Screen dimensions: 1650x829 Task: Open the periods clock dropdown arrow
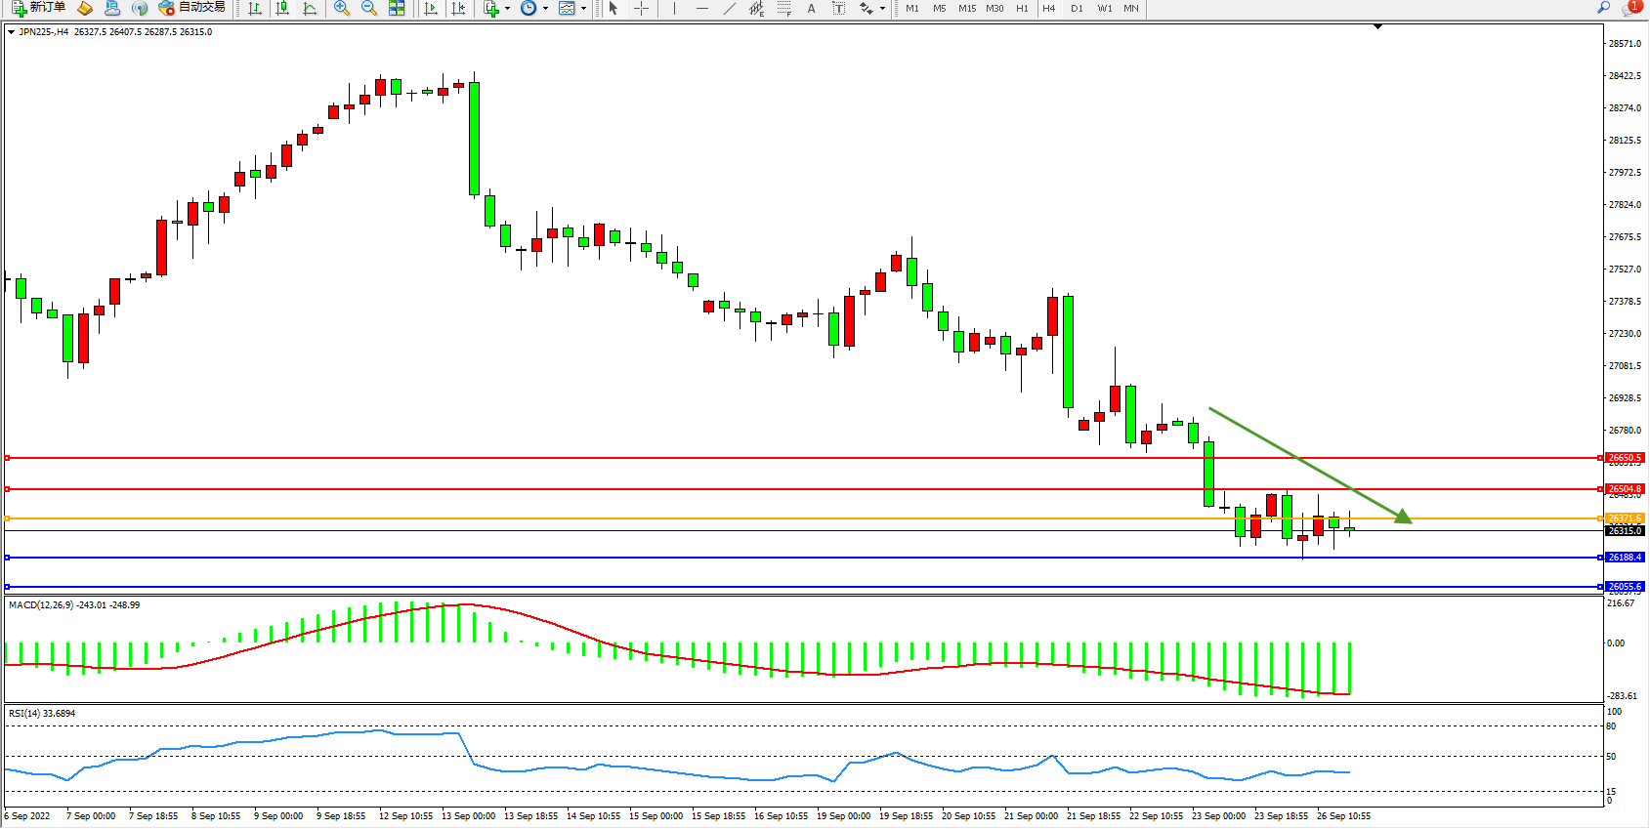point(545,8)
